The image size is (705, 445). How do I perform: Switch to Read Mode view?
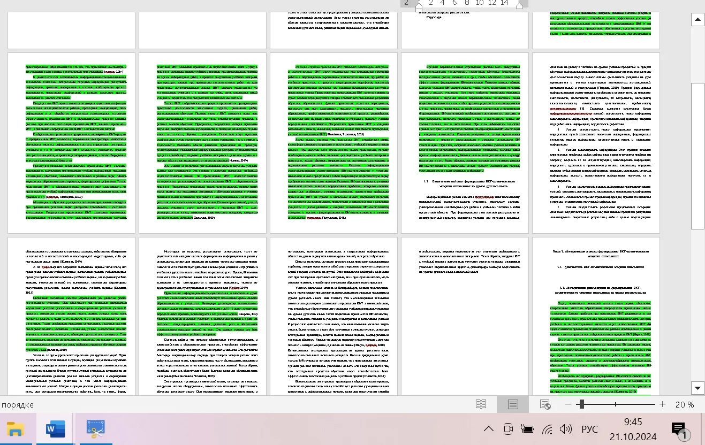pyautogui.click(x=481, y=405)
